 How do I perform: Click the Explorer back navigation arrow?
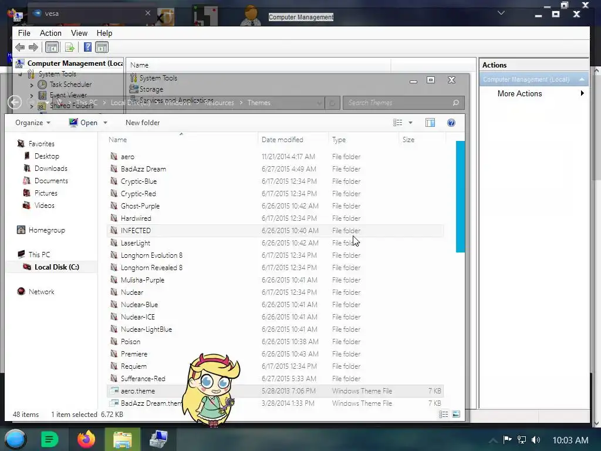(15, 102)
